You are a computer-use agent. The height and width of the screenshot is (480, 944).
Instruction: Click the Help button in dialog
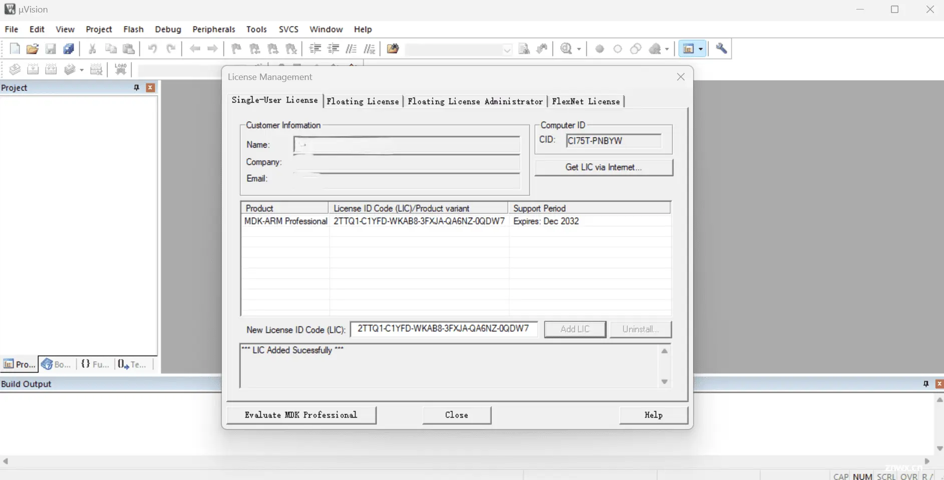[654, 415]
